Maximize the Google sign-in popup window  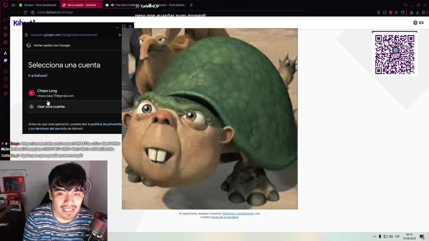coord(124,26)
